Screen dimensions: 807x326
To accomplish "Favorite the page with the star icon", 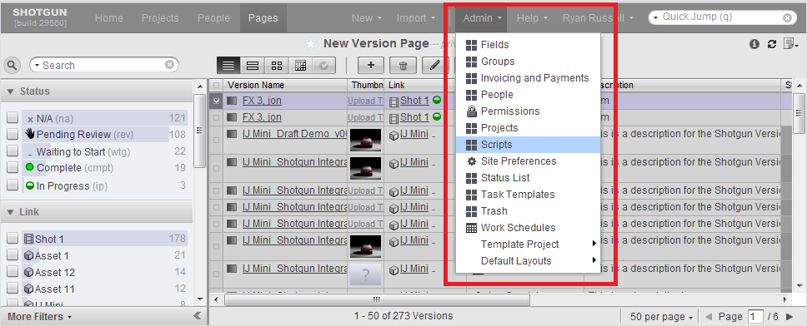I will pos(310,44).
